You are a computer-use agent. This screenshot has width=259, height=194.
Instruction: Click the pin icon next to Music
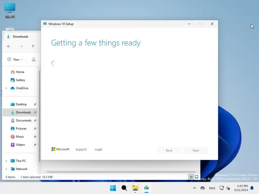[35, 137]
